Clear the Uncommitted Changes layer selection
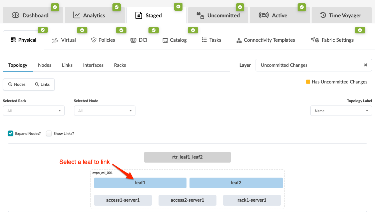This screenshot has width=375, height=215. [366, 65]
